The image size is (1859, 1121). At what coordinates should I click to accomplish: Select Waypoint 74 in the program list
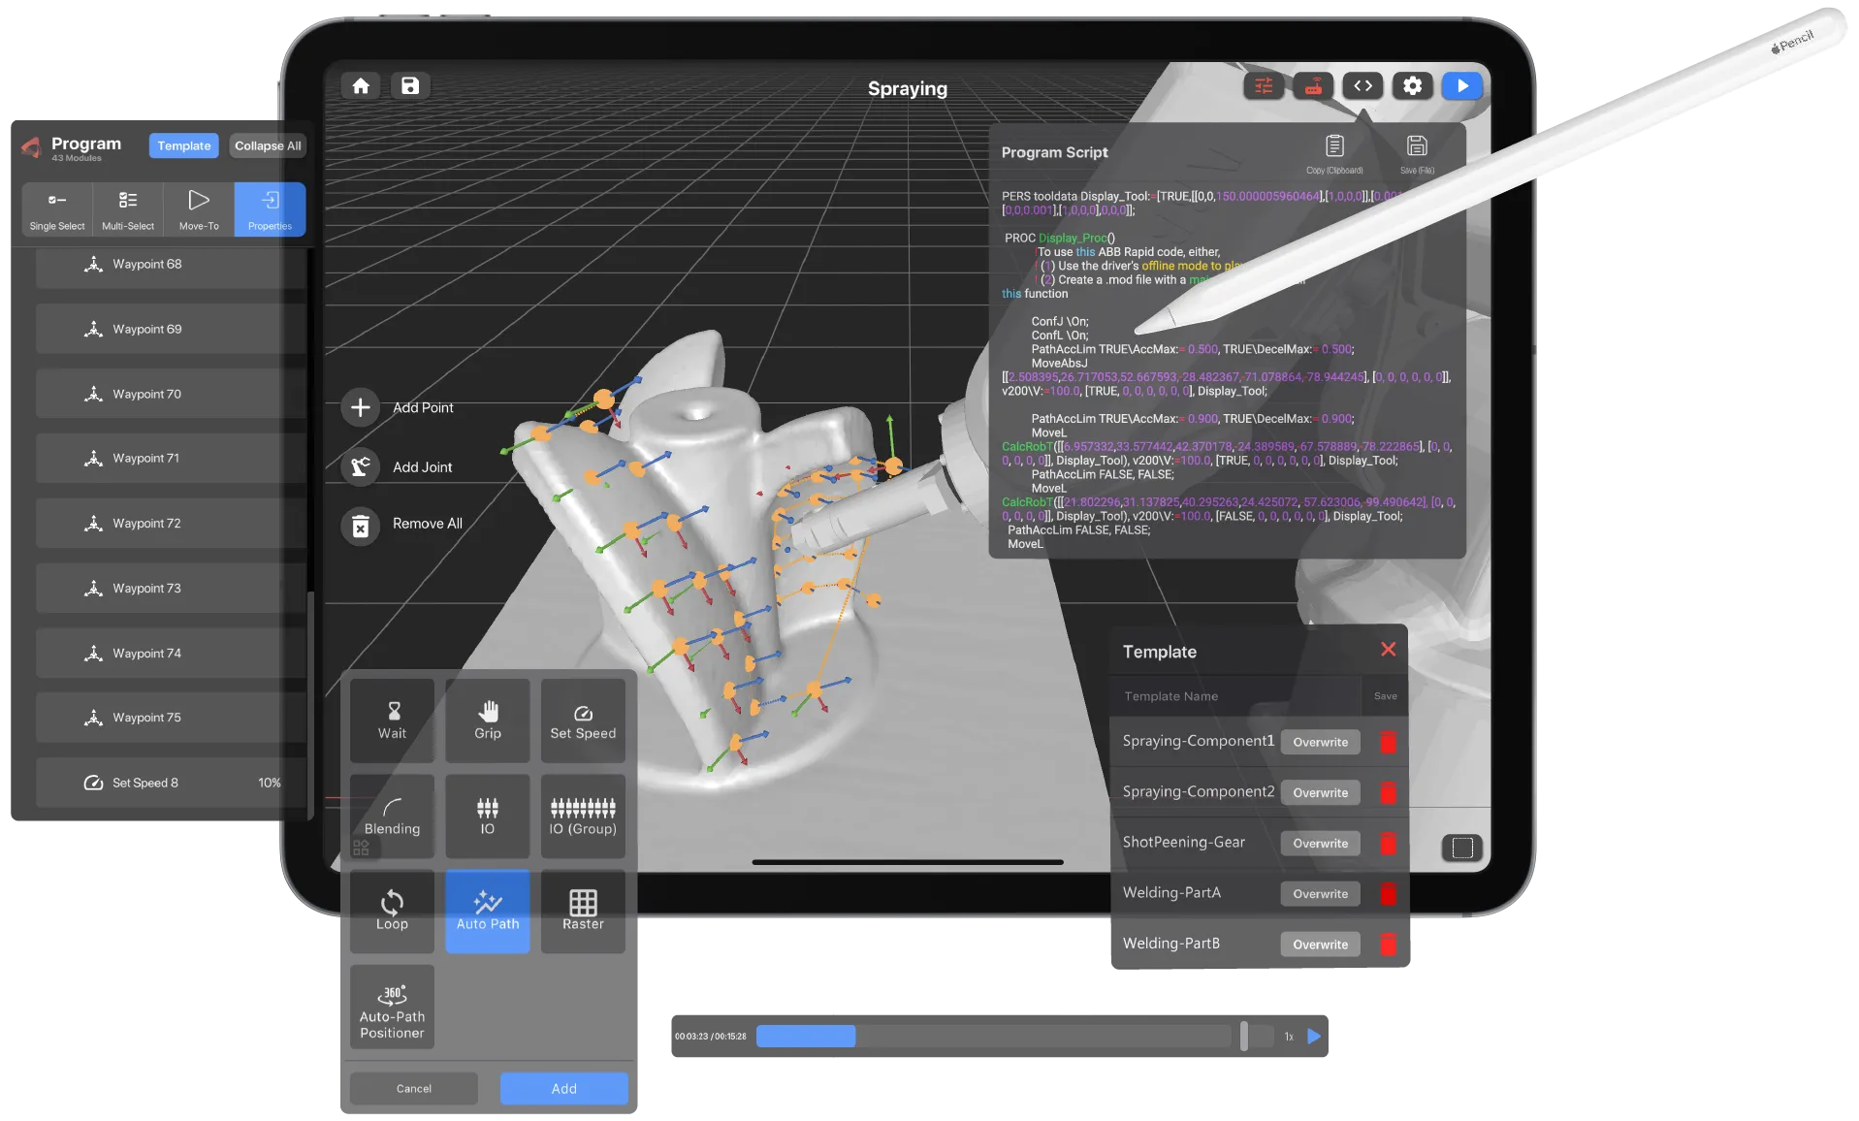[171, 654]
